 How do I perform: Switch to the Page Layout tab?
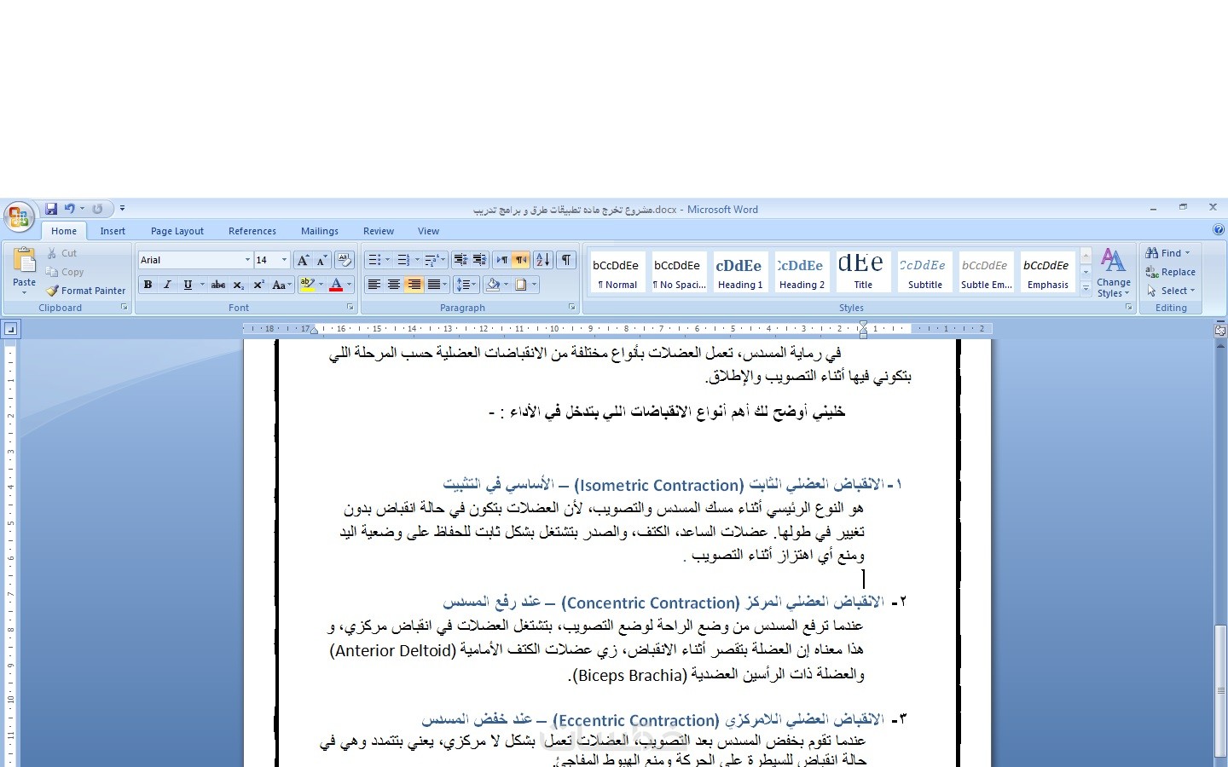[177, 231]
